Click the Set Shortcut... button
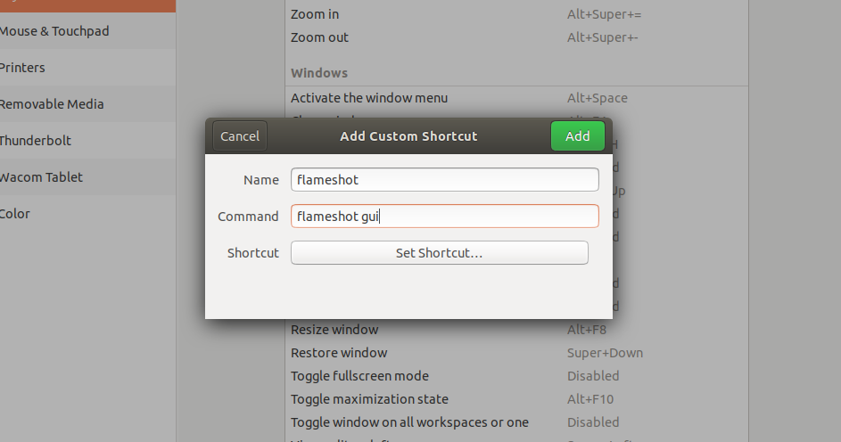Viewport: 841px width, 442px height. pyautogui.click(x=440, y=253)
